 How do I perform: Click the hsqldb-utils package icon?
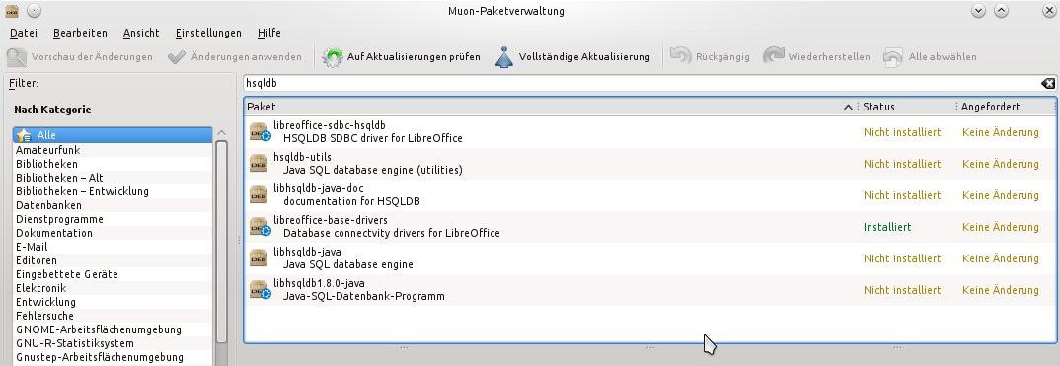coord(260,164)
